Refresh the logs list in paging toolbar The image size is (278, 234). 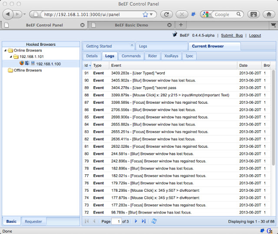[154, 221]
